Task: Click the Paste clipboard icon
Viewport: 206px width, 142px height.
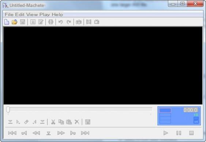Action: 69,122
